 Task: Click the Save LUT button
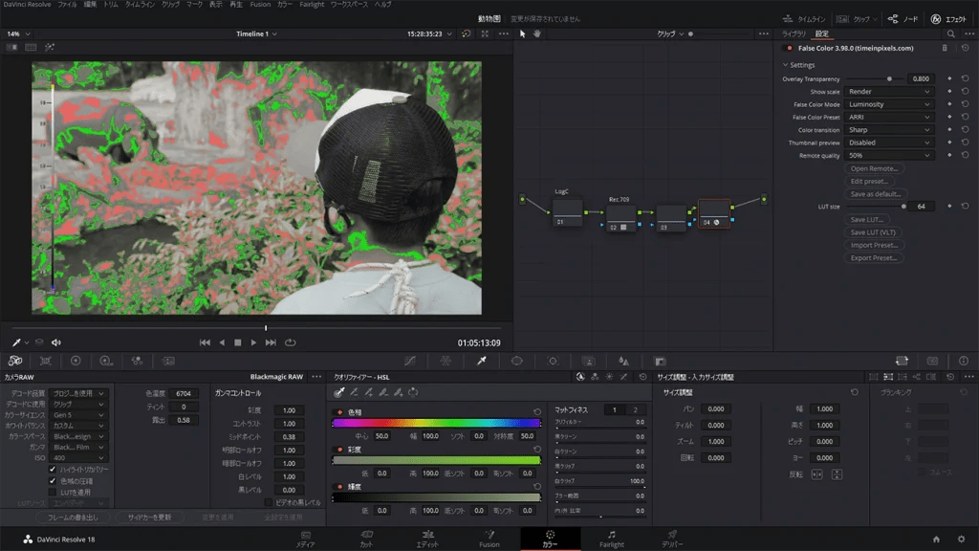[868, 219]
